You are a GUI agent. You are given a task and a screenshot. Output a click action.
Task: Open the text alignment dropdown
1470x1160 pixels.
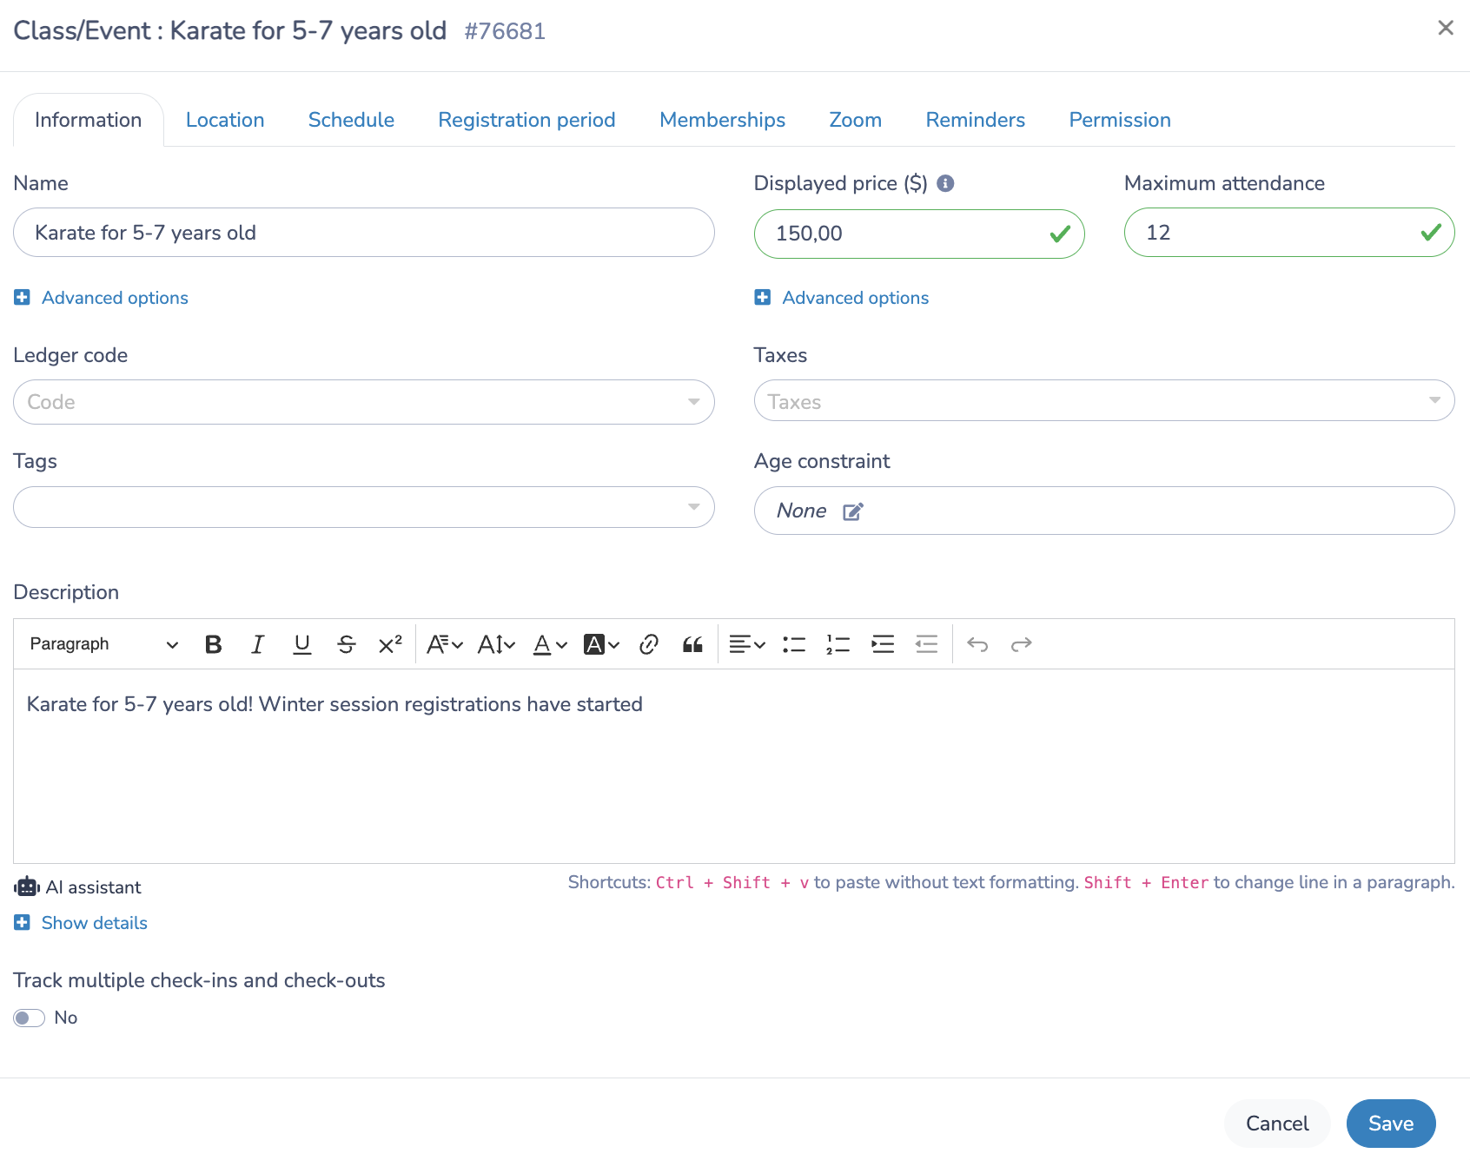tap(746, 644)
